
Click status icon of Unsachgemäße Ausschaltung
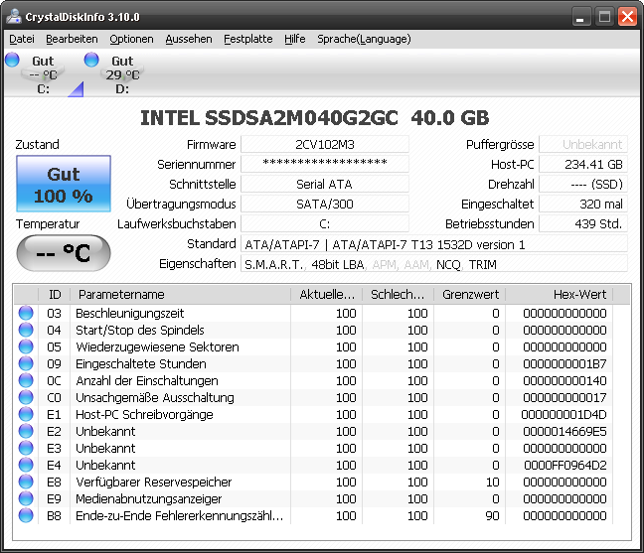tap(26, 397)
